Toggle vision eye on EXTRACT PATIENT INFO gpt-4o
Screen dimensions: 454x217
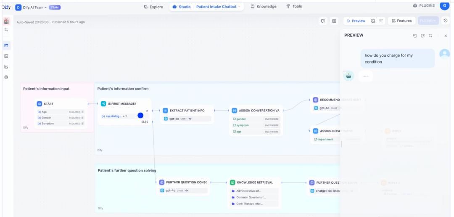tap(190, 119)
